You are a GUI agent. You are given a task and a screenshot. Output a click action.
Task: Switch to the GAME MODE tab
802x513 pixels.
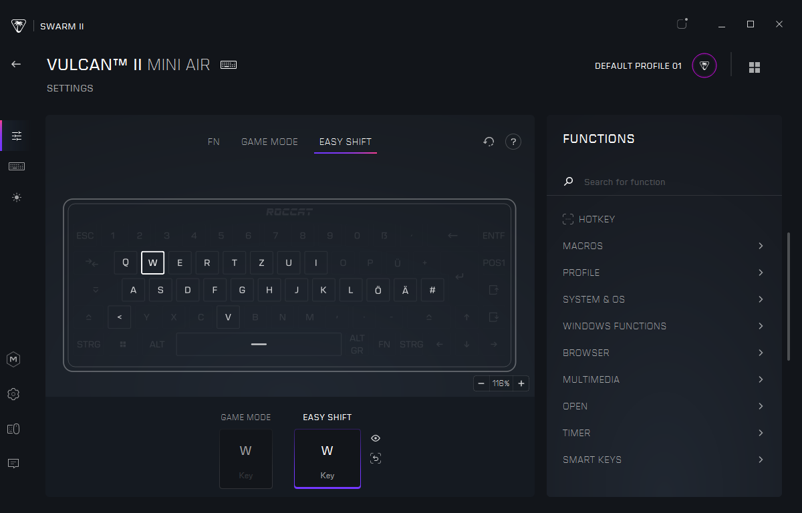pyautogui.click(x=269, y=142)
